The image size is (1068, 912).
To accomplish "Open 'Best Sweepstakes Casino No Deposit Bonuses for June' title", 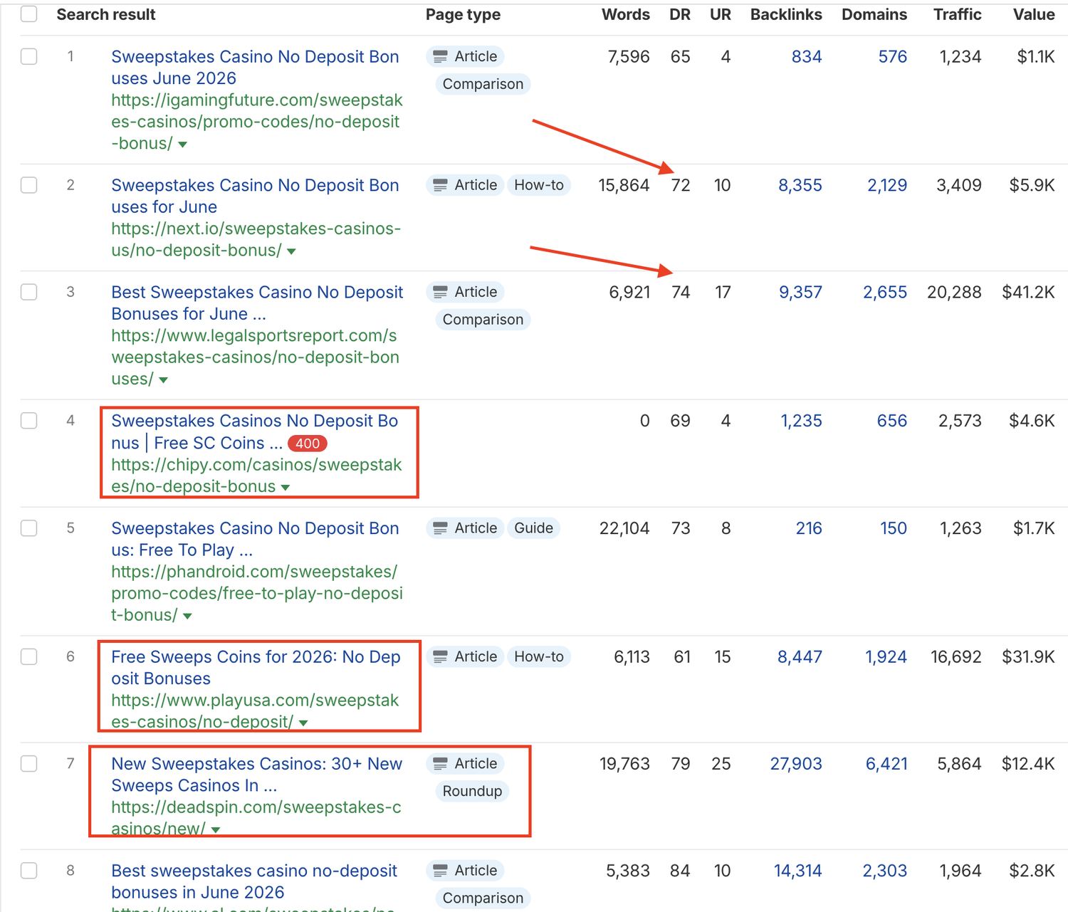I will pos(257,303).
